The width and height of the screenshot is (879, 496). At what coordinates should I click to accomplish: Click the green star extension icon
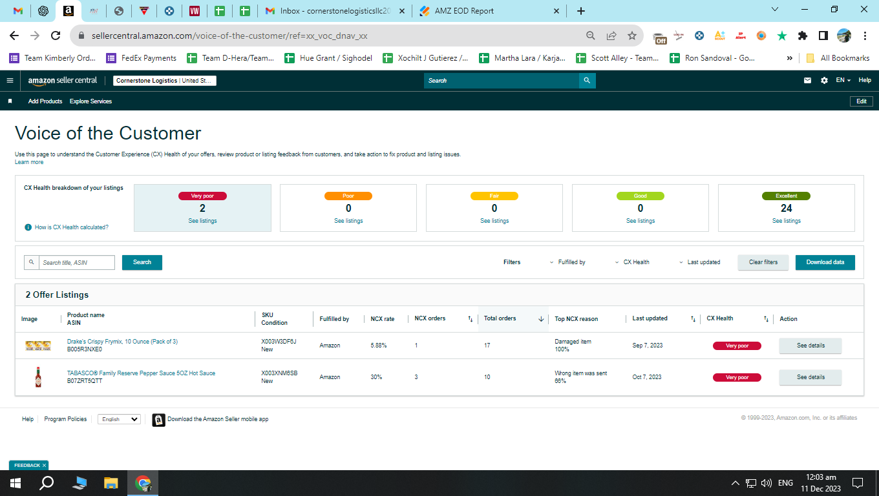point(782,36)
